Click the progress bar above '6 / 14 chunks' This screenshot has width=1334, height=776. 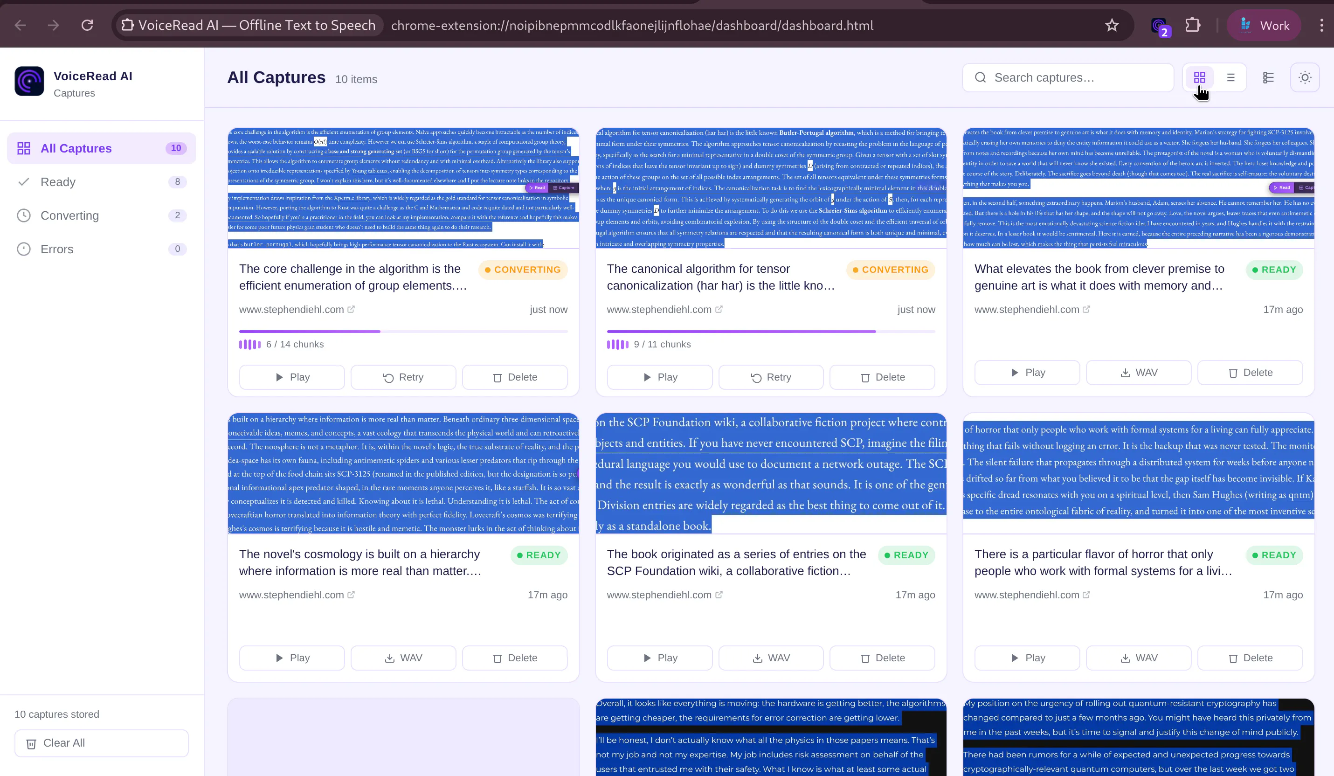(x=403, y=332)
